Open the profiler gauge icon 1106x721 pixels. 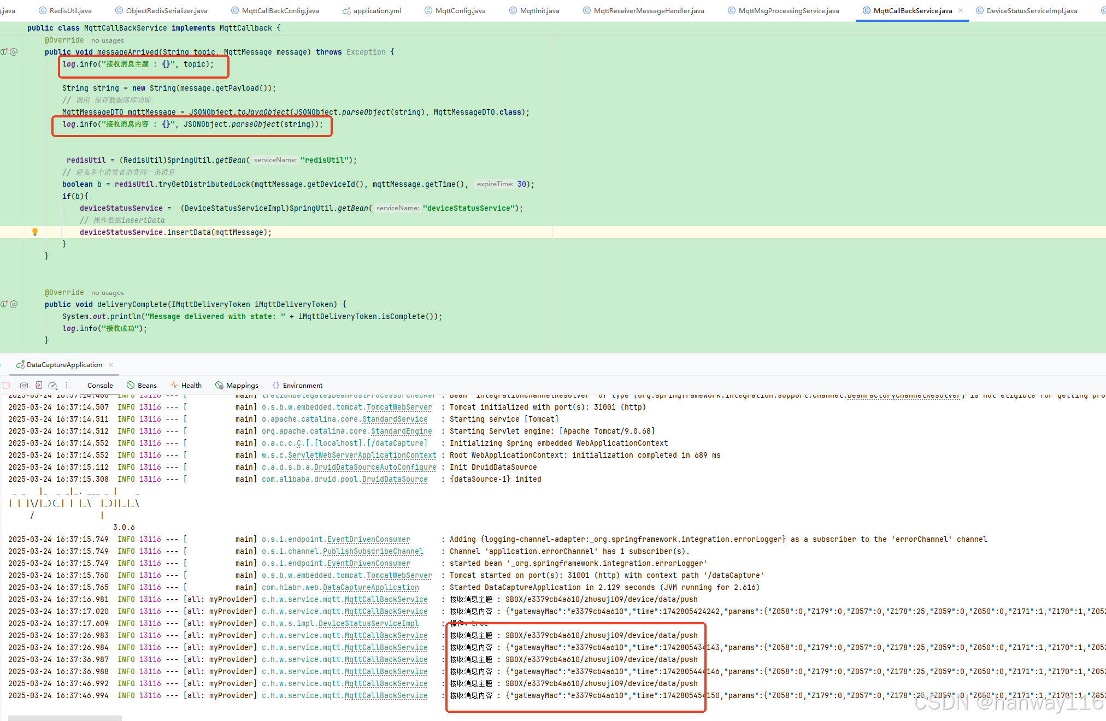click(x=52, y=385)
